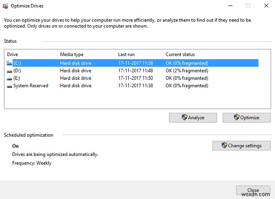Click the Frequency: Weekly text
Image resolution: width=275 pixels, height=199 pixels.
point(32,163)
